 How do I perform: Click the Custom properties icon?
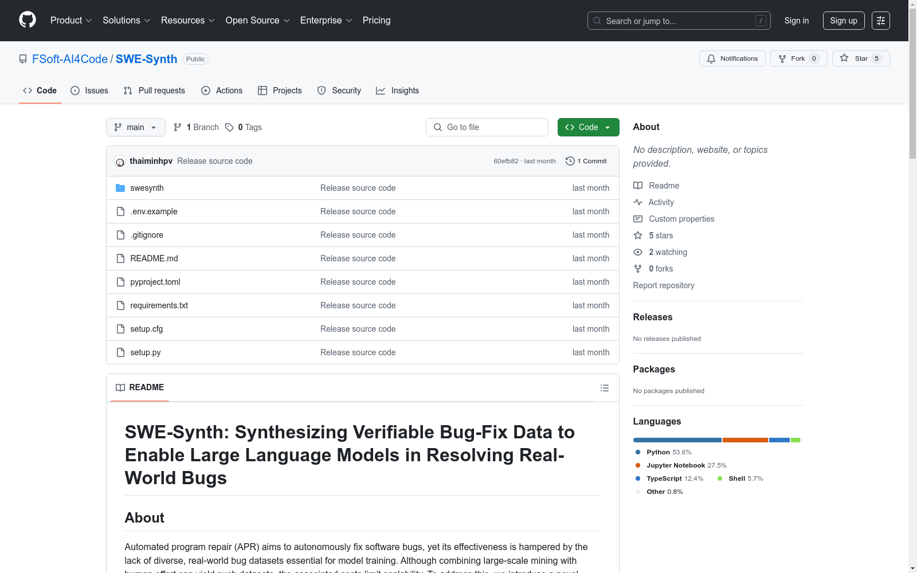coord(638,219)
